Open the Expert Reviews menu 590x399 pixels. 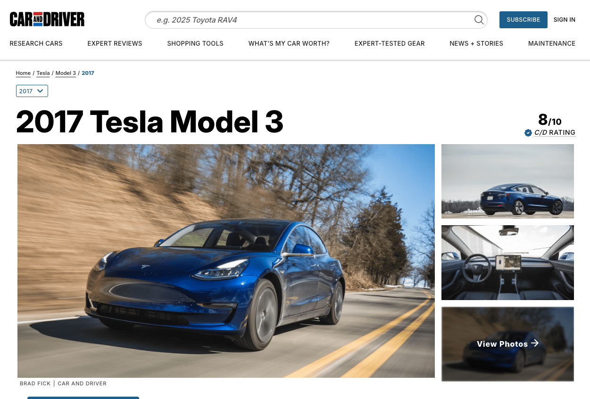pos(115,43)
